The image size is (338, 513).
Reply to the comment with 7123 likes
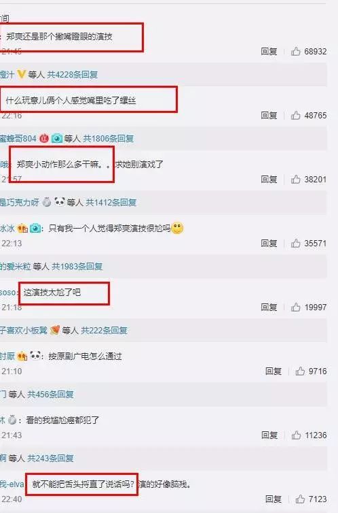coord(273,499)
